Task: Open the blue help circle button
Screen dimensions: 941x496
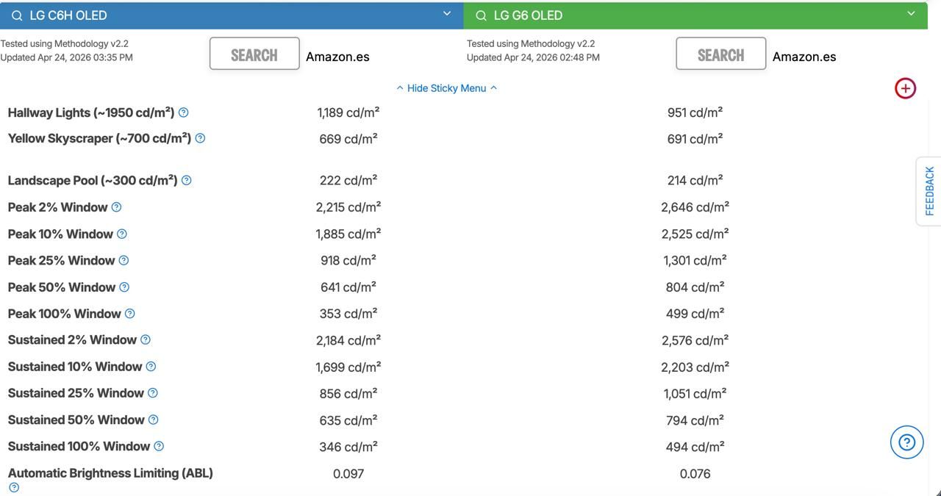Action: 906,442
